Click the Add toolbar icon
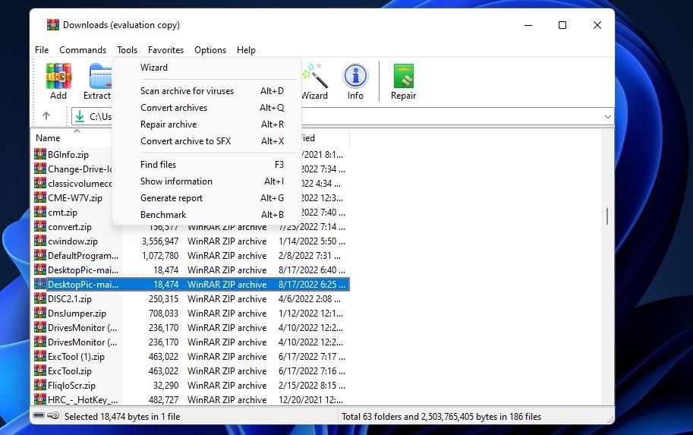 click(58, 81)
